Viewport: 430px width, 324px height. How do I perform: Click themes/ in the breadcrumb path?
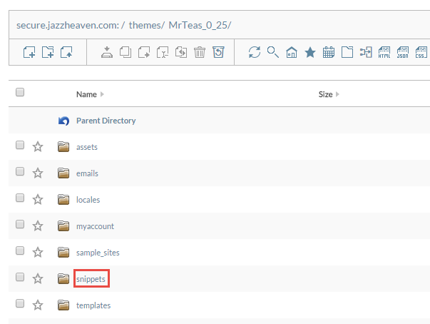[146, 25]
